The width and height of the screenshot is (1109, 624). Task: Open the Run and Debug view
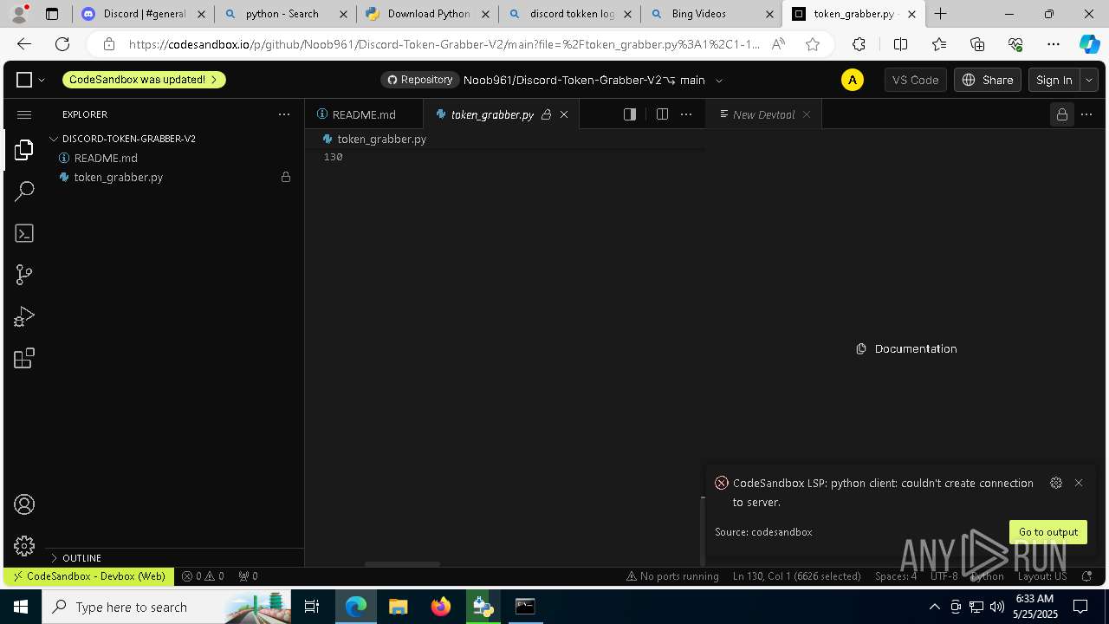pos(24,316)
